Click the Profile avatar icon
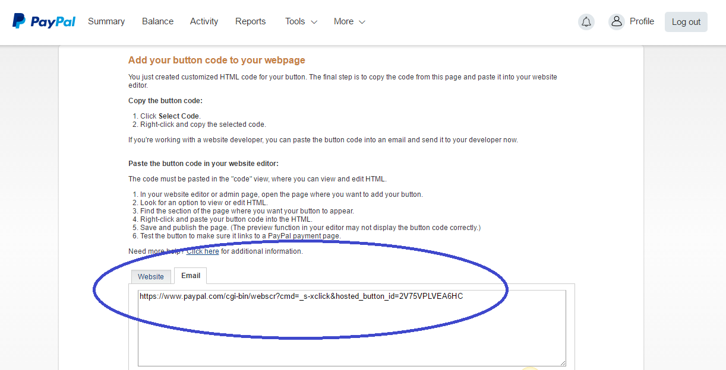This screenshot has width=726, height=370. pos(617,22)
